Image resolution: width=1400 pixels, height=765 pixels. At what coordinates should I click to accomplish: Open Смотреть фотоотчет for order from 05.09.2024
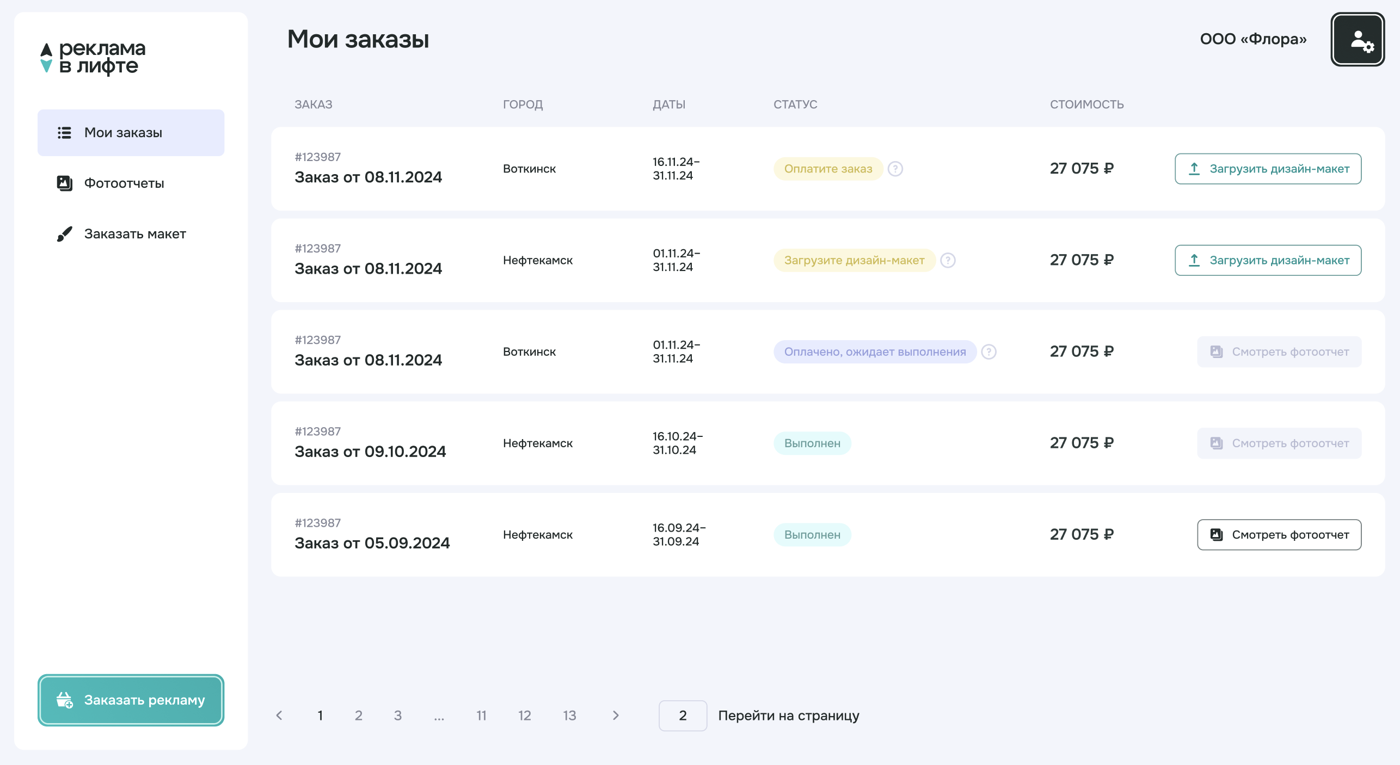1279,534
